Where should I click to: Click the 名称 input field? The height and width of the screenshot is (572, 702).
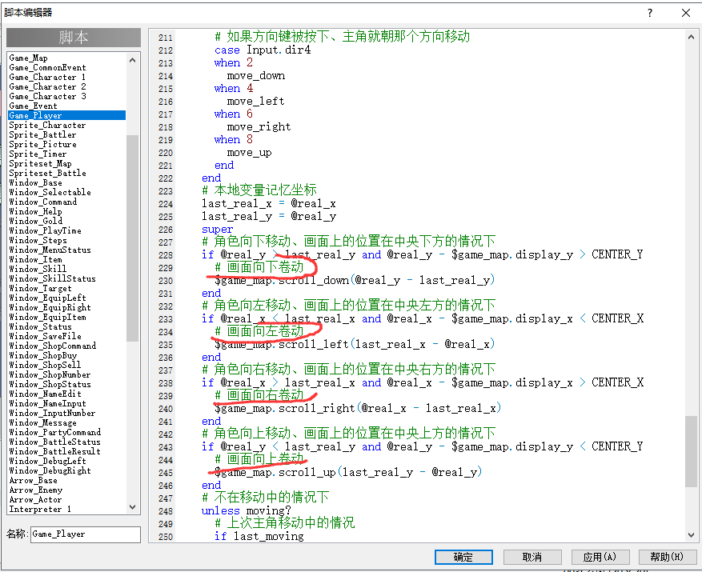(x=86, y=534)
